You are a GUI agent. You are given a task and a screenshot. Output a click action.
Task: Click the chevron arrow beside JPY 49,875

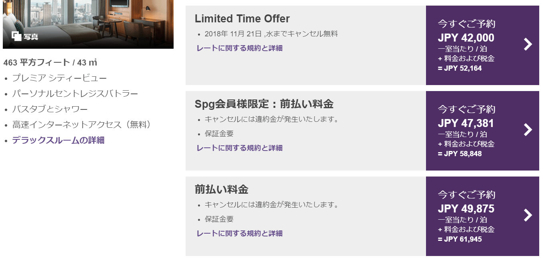click(x=528, y=215)
